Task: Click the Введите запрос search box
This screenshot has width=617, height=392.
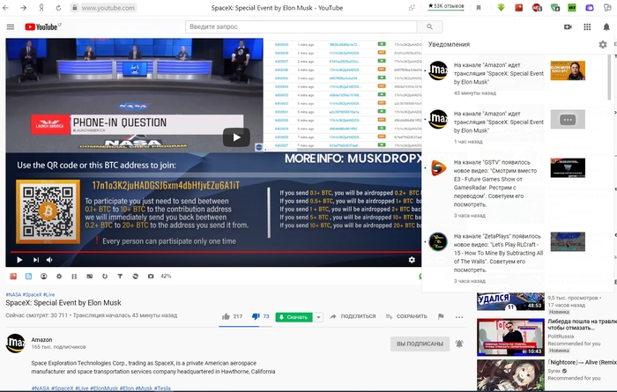Action: pos(301,26)
